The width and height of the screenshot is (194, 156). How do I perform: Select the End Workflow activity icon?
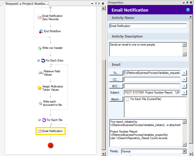click(x=41, y=31)
